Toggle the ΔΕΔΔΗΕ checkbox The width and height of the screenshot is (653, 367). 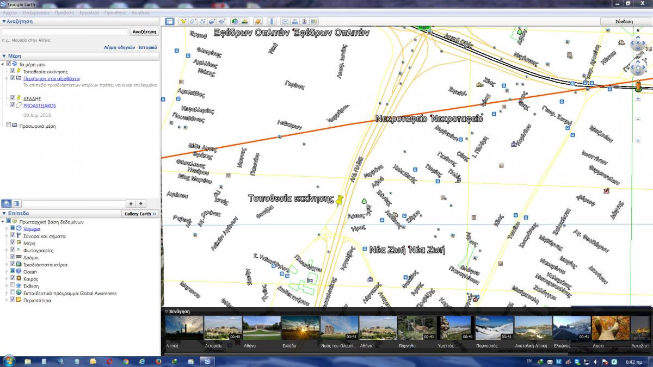pyautogui.click(x=13, y=98)
